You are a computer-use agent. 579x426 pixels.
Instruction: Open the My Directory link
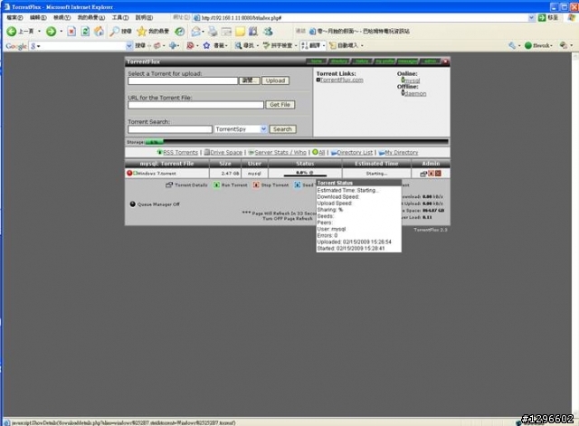pyautogui.click(x=401, y=152)
